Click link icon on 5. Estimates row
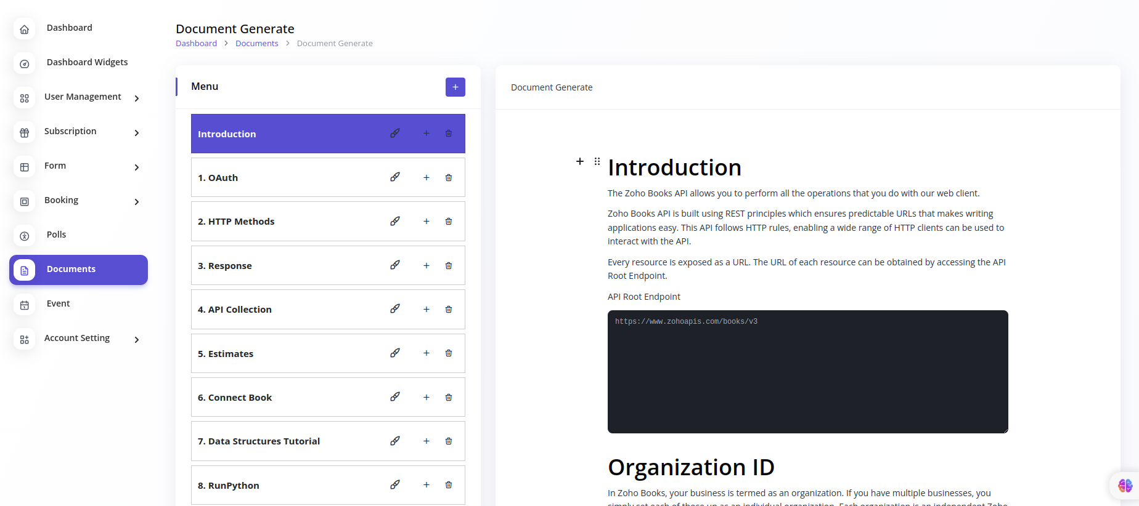Image resolution: width=1139 pixels, height=506 pixels. tap(395, 353)
